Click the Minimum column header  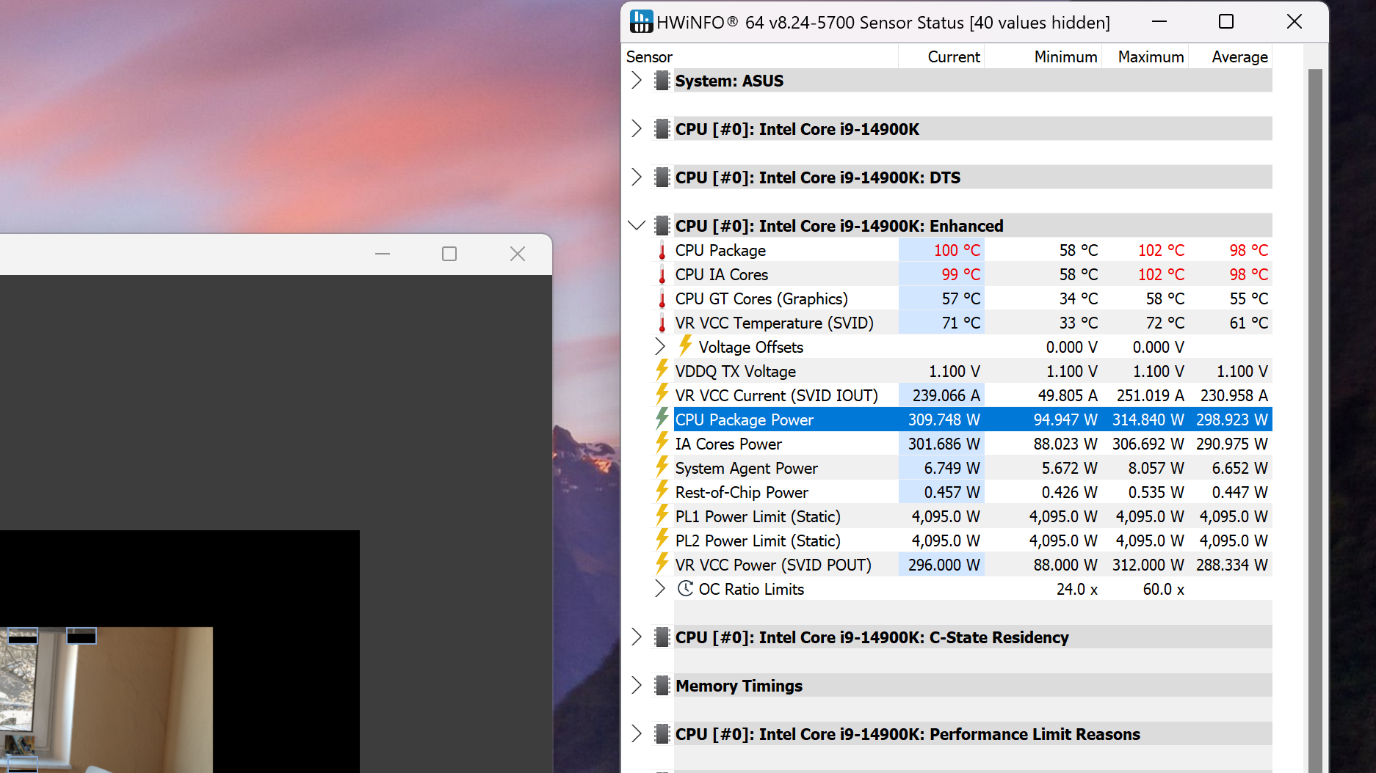click(1043, 56)
